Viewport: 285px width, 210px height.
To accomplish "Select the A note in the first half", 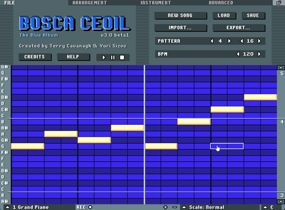I will coord(61,134).
